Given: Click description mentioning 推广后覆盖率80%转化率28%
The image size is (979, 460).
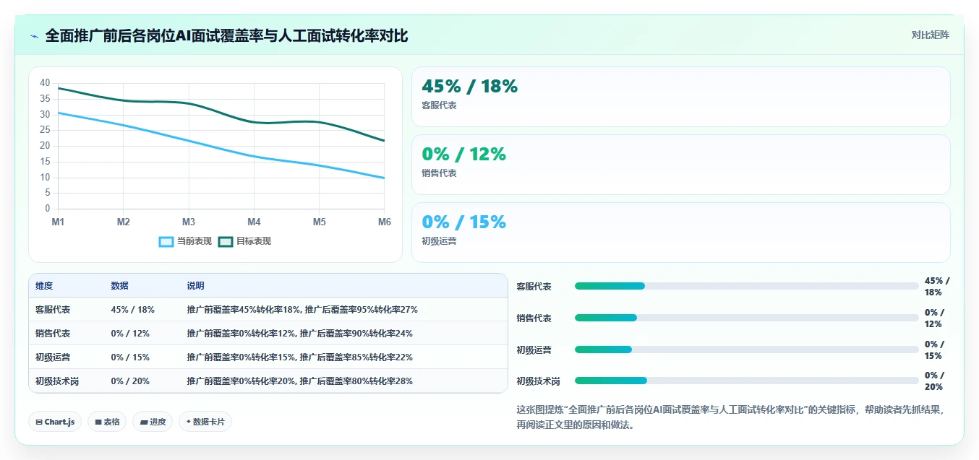Looking at the screenshot, I should click(x=299, y=381).
